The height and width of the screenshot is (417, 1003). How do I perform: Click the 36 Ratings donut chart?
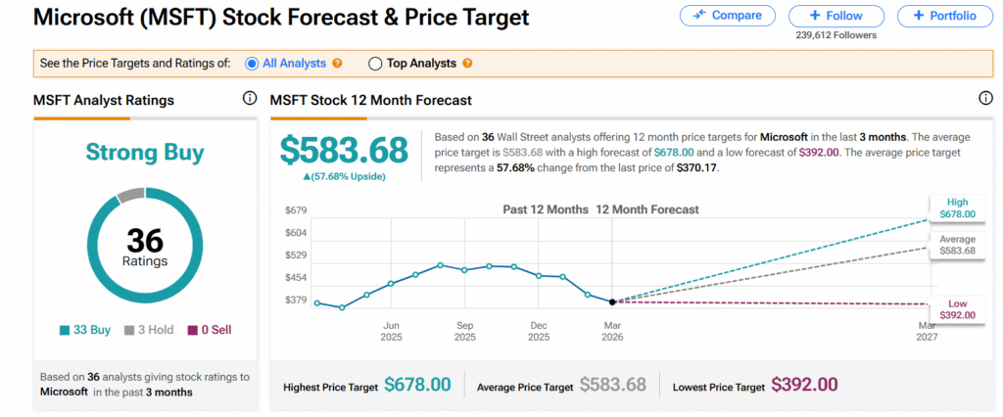(145, 246)
